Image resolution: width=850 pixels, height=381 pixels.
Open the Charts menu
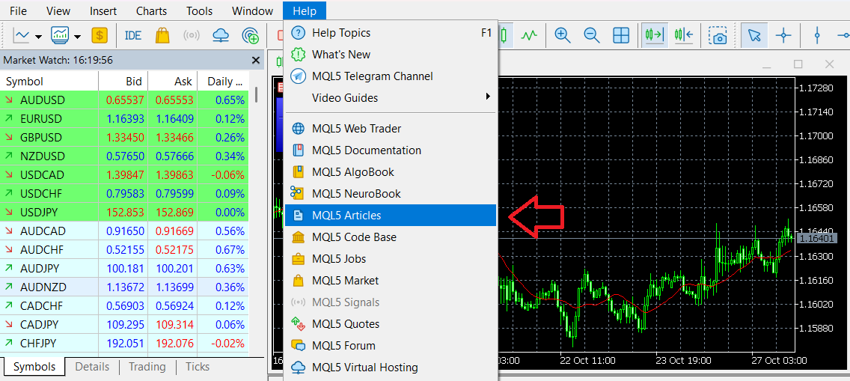[x=151, y=10]
